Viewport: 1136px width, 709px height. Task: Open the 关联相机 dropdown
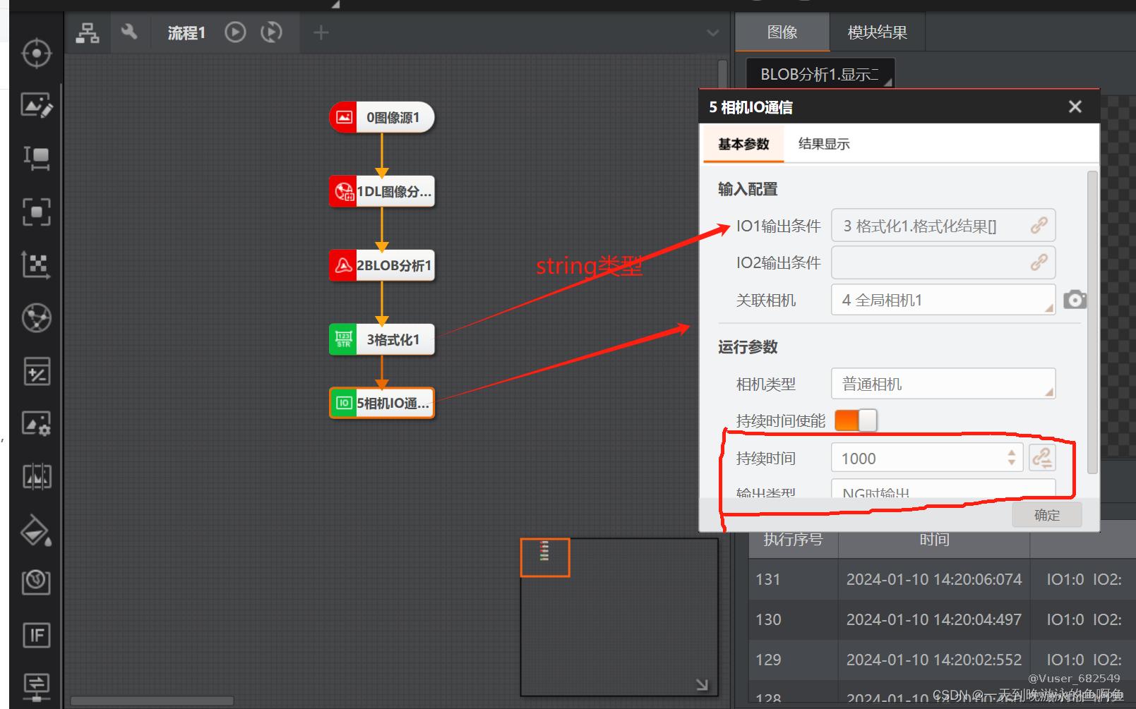point(943,301)
